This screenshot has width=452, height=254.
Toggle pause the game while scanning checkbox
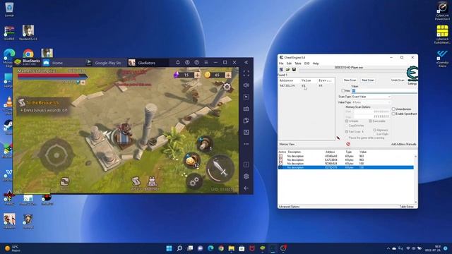pyautogui.click(x=347, y=138)
